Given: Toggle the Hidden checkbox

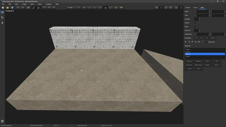Looking at the screenshot, I should (x=195, y=23).
